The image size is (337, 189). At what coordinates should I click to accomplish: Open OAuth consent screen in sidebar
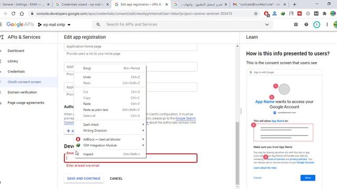24,82
